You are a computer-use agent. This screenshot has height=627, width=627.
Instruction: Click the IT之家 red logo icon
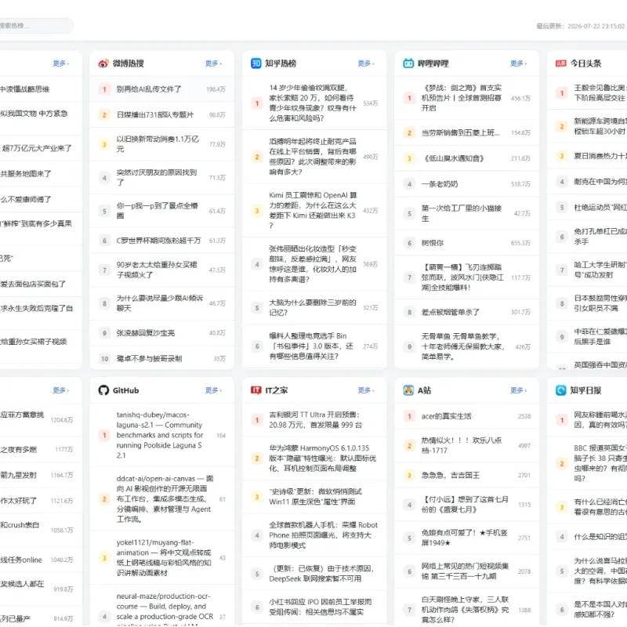(256, 390)
